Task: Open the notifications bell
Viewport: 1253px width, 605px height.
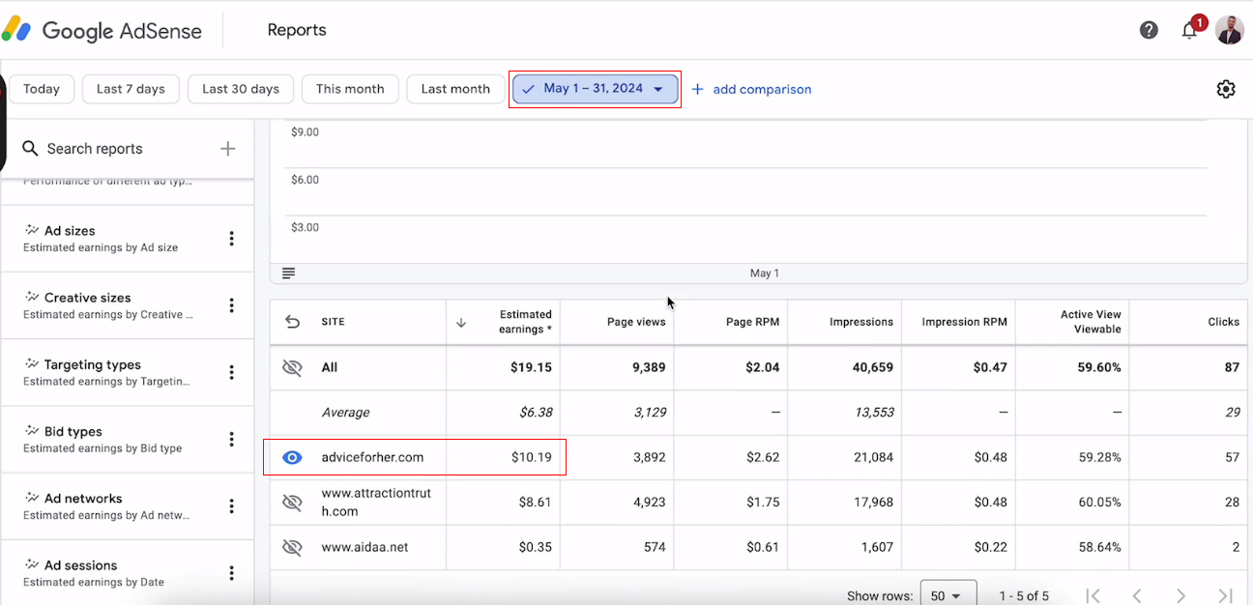Action: coord(1190,30)
